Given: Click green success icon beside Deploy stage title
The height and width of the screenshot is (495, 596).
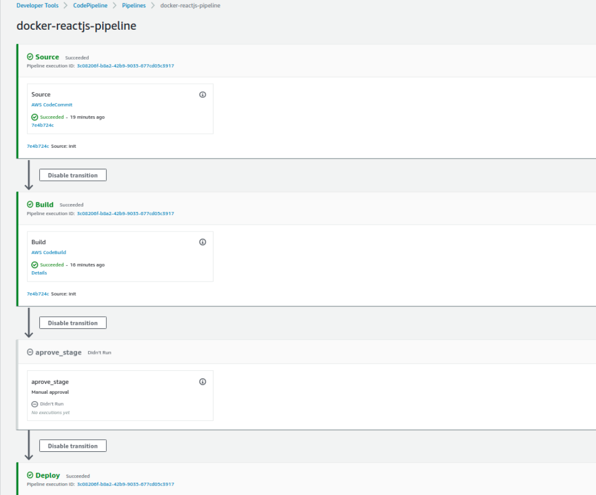Looking at the screenshot, I should [30, 475].
